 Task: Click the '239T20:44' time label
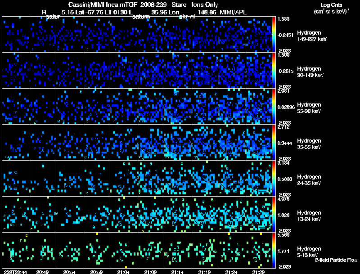[x=15, y=272]
